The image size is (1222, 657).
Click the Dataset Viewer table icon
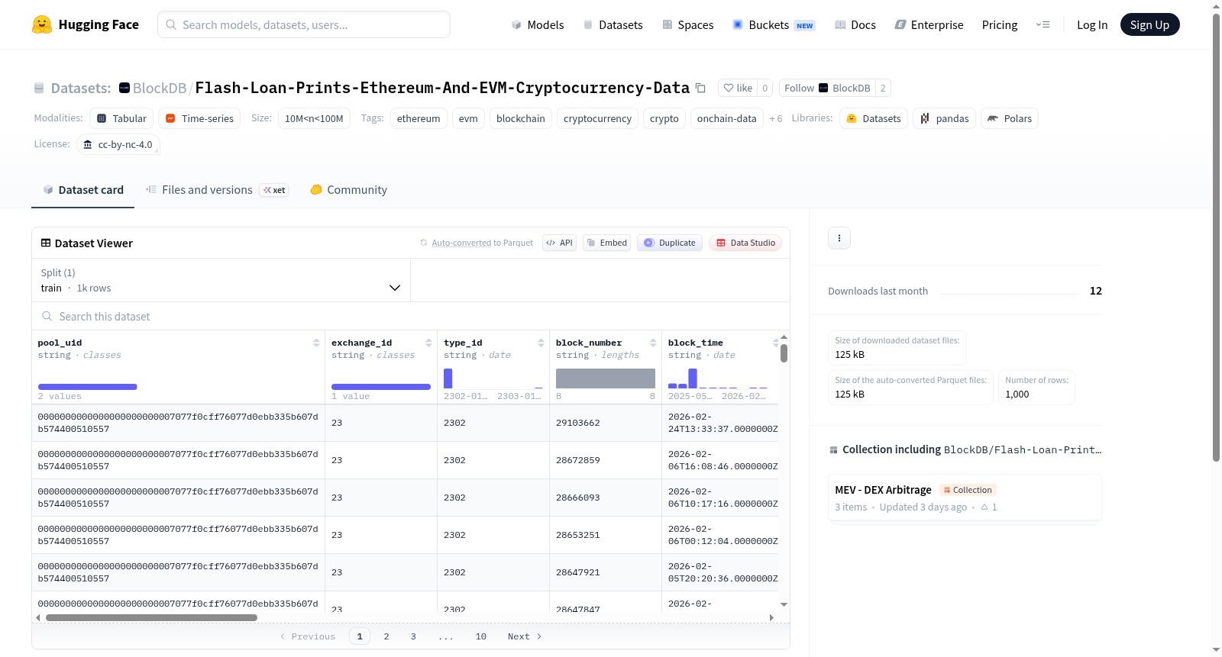pyautogui.click(x=46, y=243)
